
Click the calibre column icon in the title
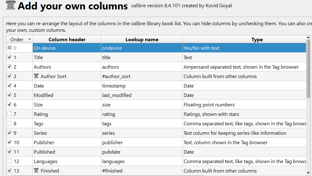10,5
